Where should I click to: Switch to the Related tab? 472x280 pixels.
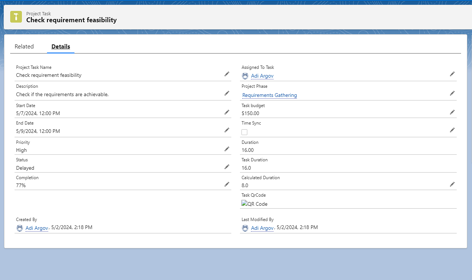tap(24, 46)
